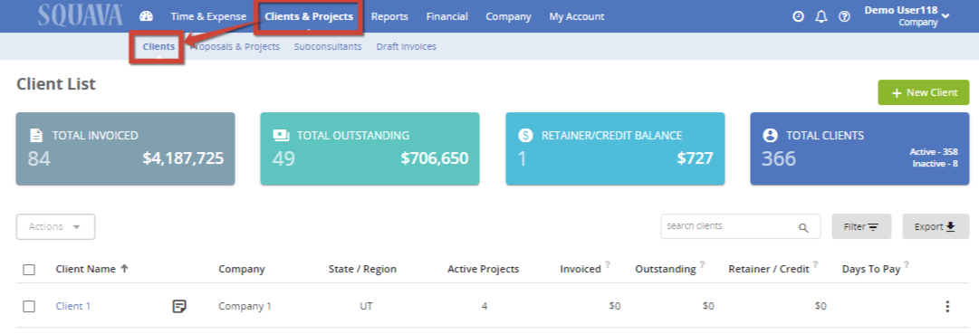Open the dashboard gauge icon
Viewport: 979px width, 334px height.
146,16
